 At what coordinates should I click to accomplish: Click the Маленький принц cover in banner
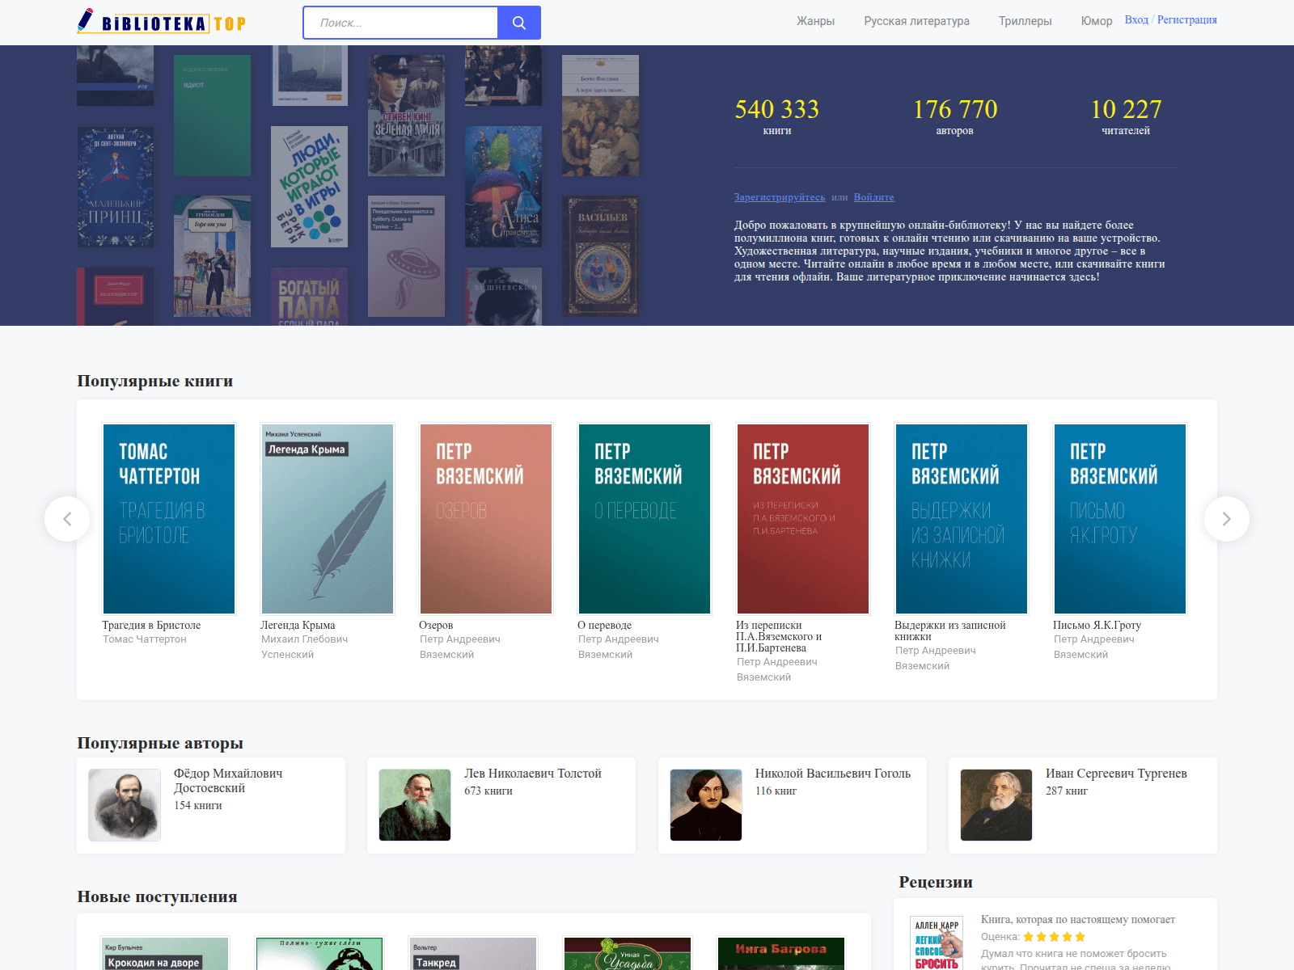(115, 187)
